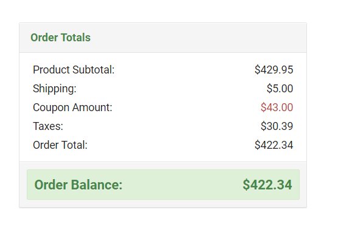Viewport: 338px width, 235px height.
Task: Click the Order Totals heading
Action: [x=60, y=38]
